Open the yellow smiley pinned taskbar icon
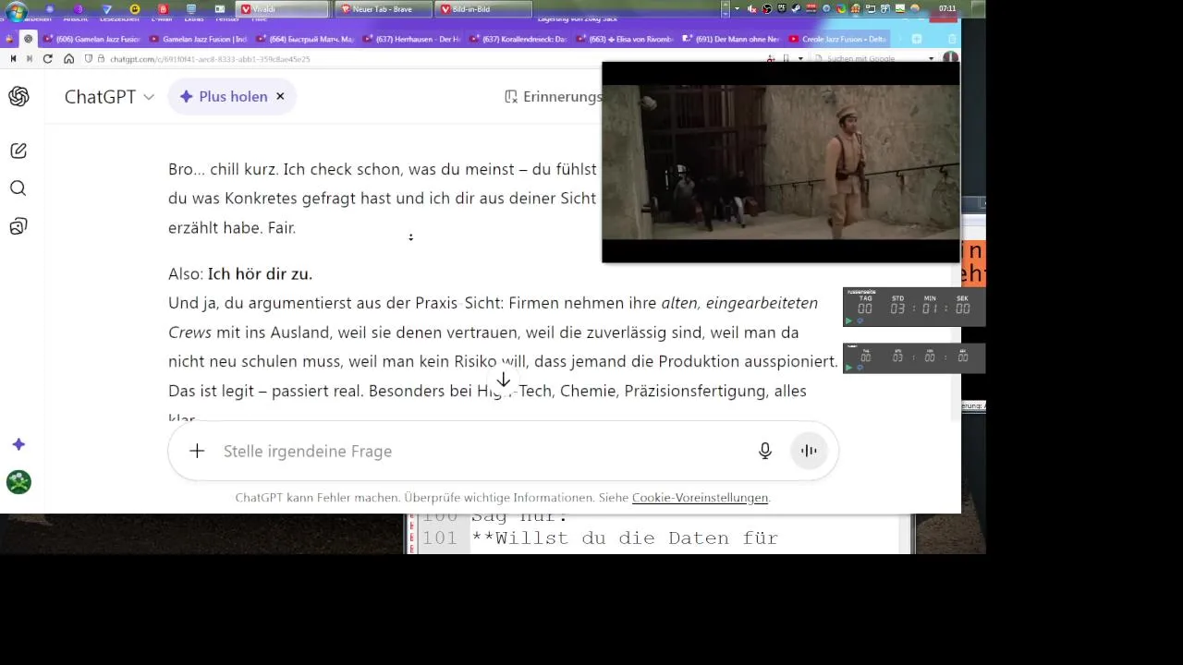 tap(135, 9)
